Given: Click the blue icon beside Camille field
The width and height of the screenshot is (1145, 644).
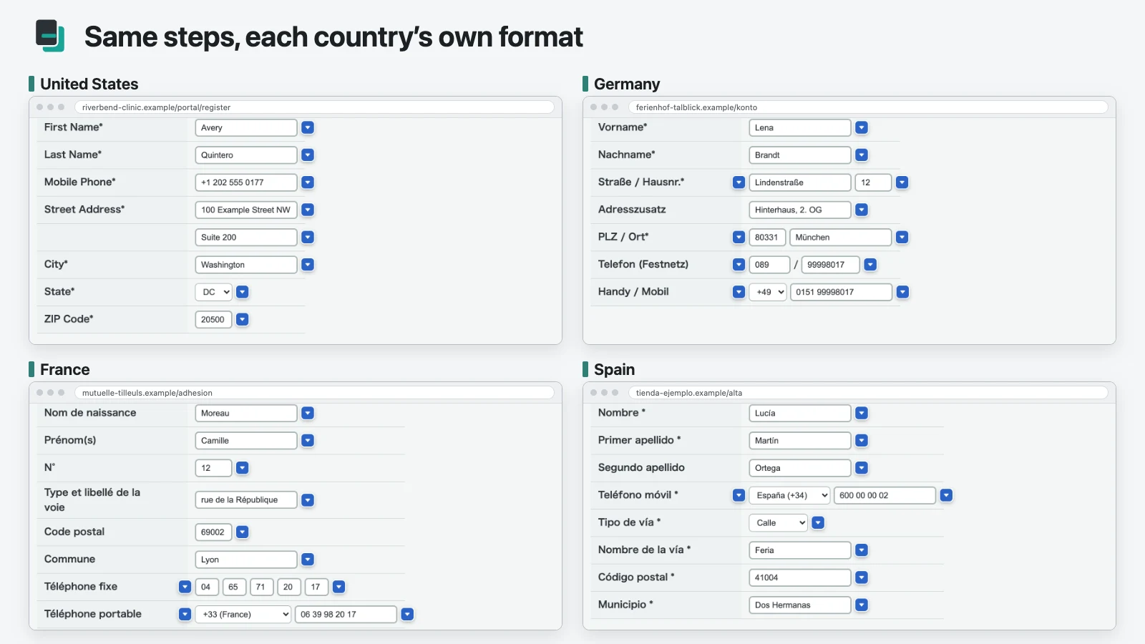Looking at the screenshot, I should (308, 441).
